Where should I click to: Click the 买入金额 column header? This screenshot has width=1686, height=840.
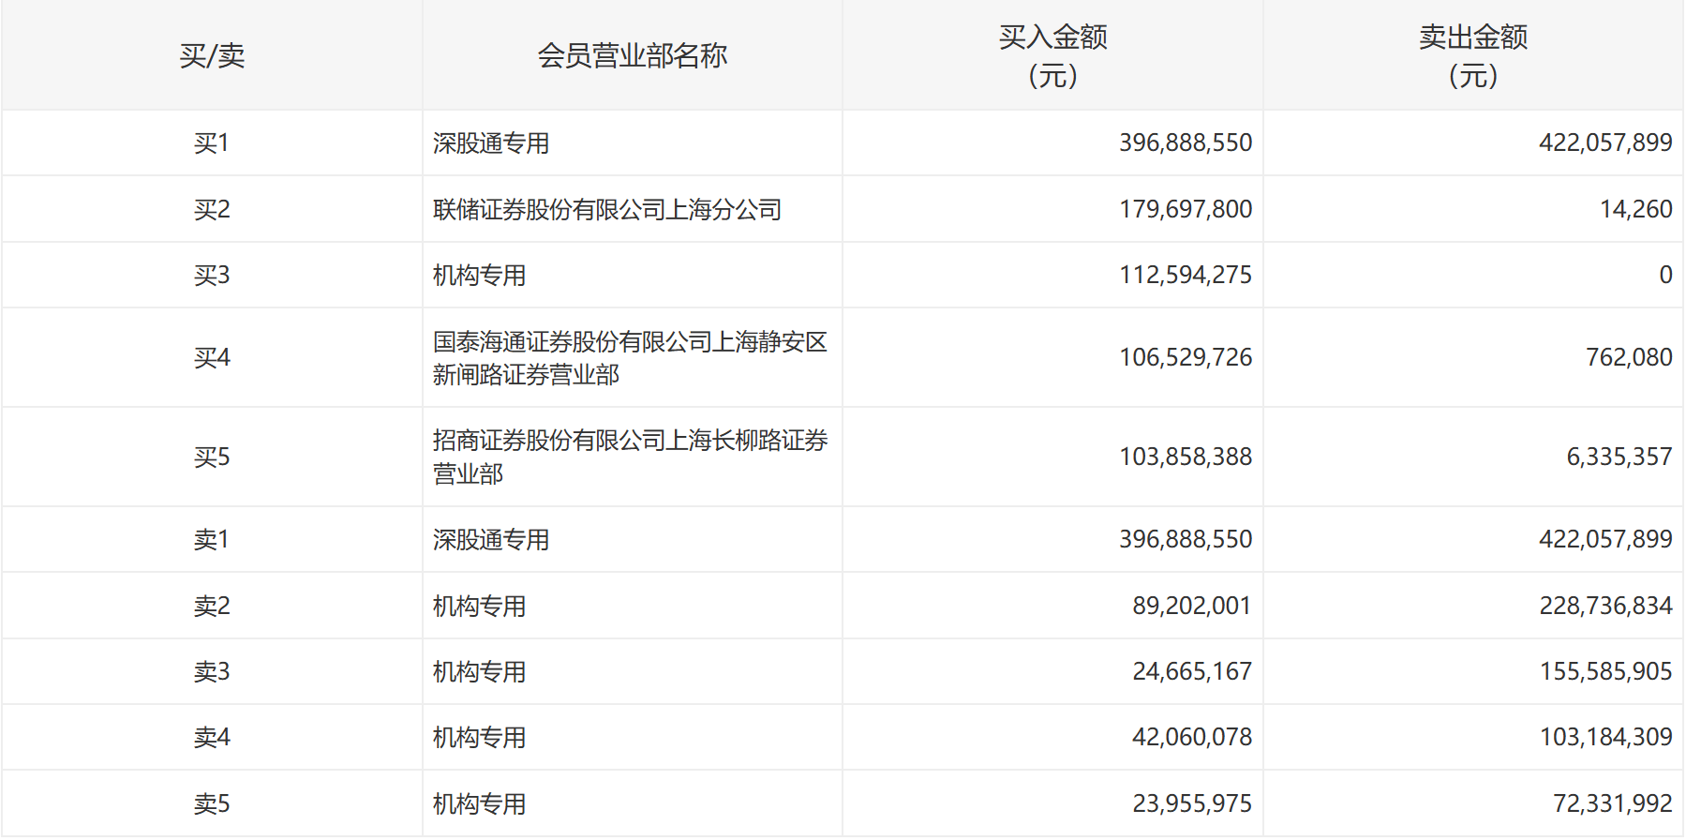pyautogui.click(x=1052, y=56)
